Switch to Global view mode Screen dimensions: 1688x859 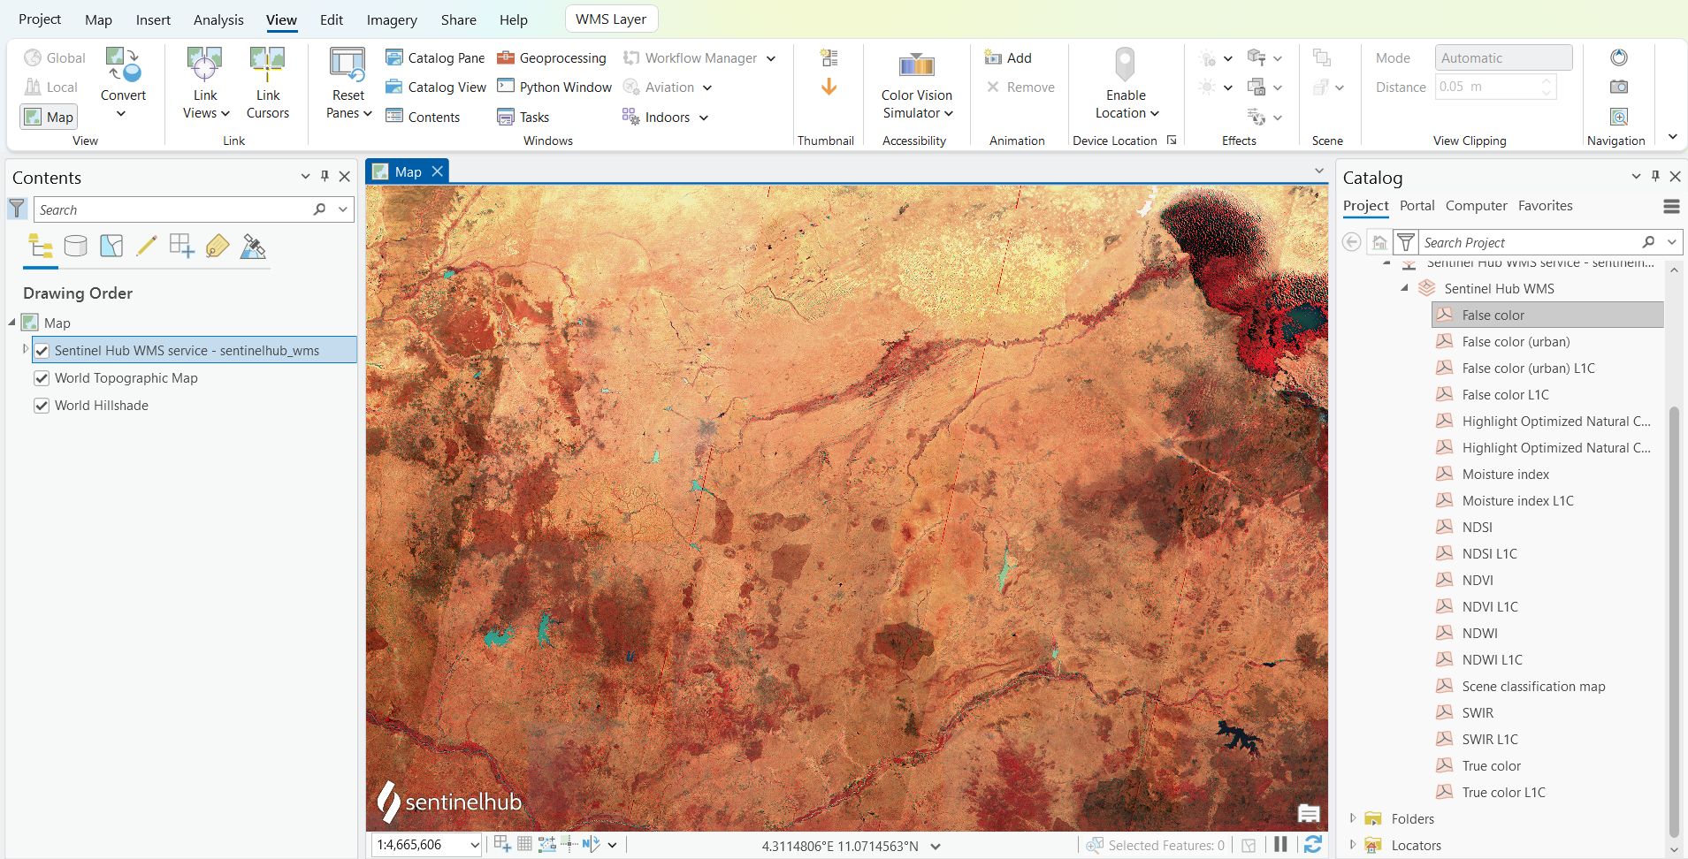click(x=55, y=57)
